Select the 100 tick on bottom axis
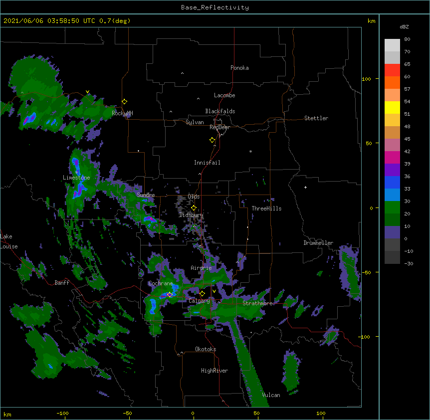The height and width of the screenshot is (420, 430). click(x=321, y=413)
